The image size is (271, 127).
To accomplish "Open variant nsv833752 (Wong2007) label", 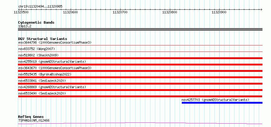I will click(x=37, y=49).
